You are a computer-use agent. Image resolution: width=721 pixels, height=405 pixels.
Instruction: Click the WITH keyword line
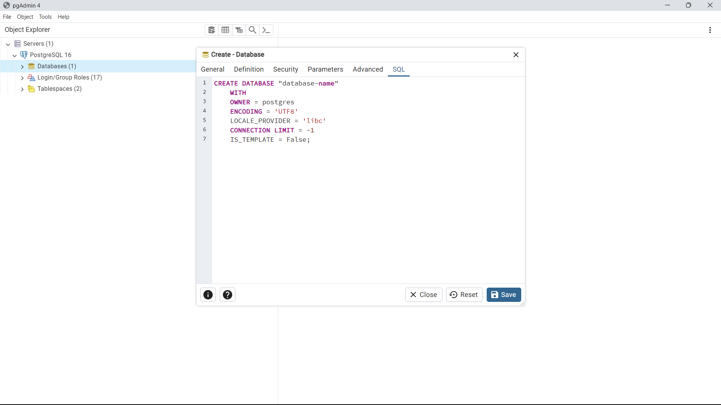(x=238, y=93)
